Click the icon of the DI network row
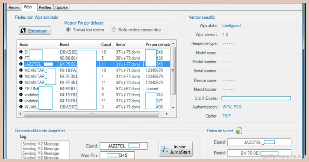 click(x=21, y=52)
